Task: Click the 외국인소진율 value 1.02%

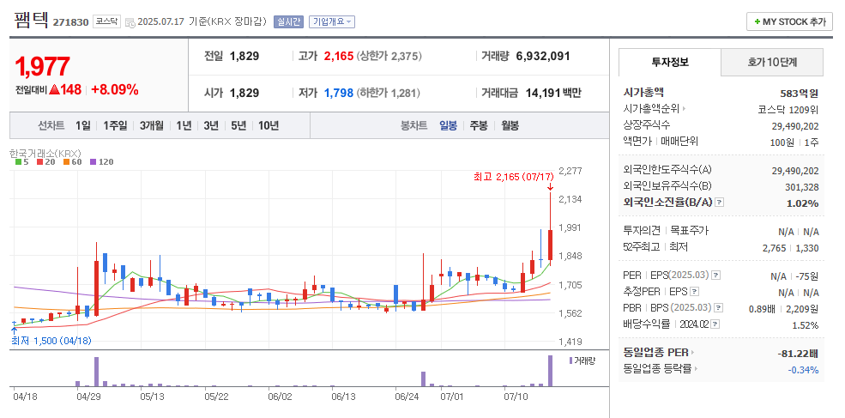Action: [x=804, y=203]
